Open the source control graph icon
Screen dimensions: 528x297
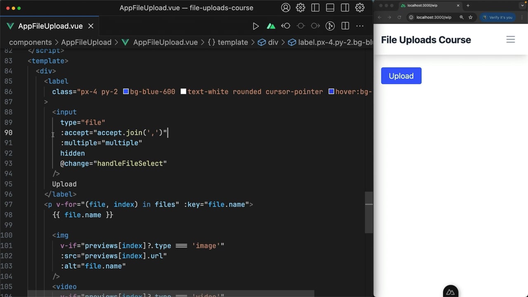pos(330,26)
